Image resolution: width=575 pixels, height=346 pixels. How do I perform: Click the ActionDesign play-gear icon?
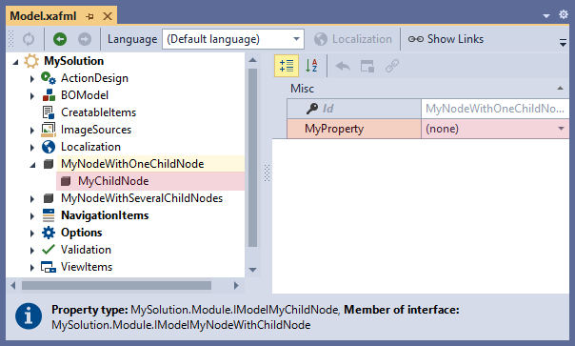pyautogui.click(x=49, y=78)
